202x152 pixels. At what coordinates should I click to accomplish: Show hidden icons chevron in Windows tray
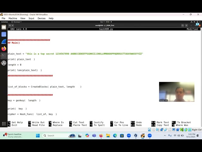165,136
